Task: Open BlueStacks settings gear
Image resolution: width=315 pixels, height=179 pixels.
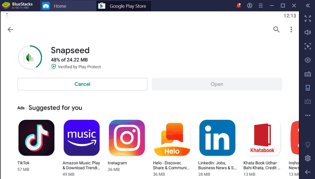Action: coord(308,158)
